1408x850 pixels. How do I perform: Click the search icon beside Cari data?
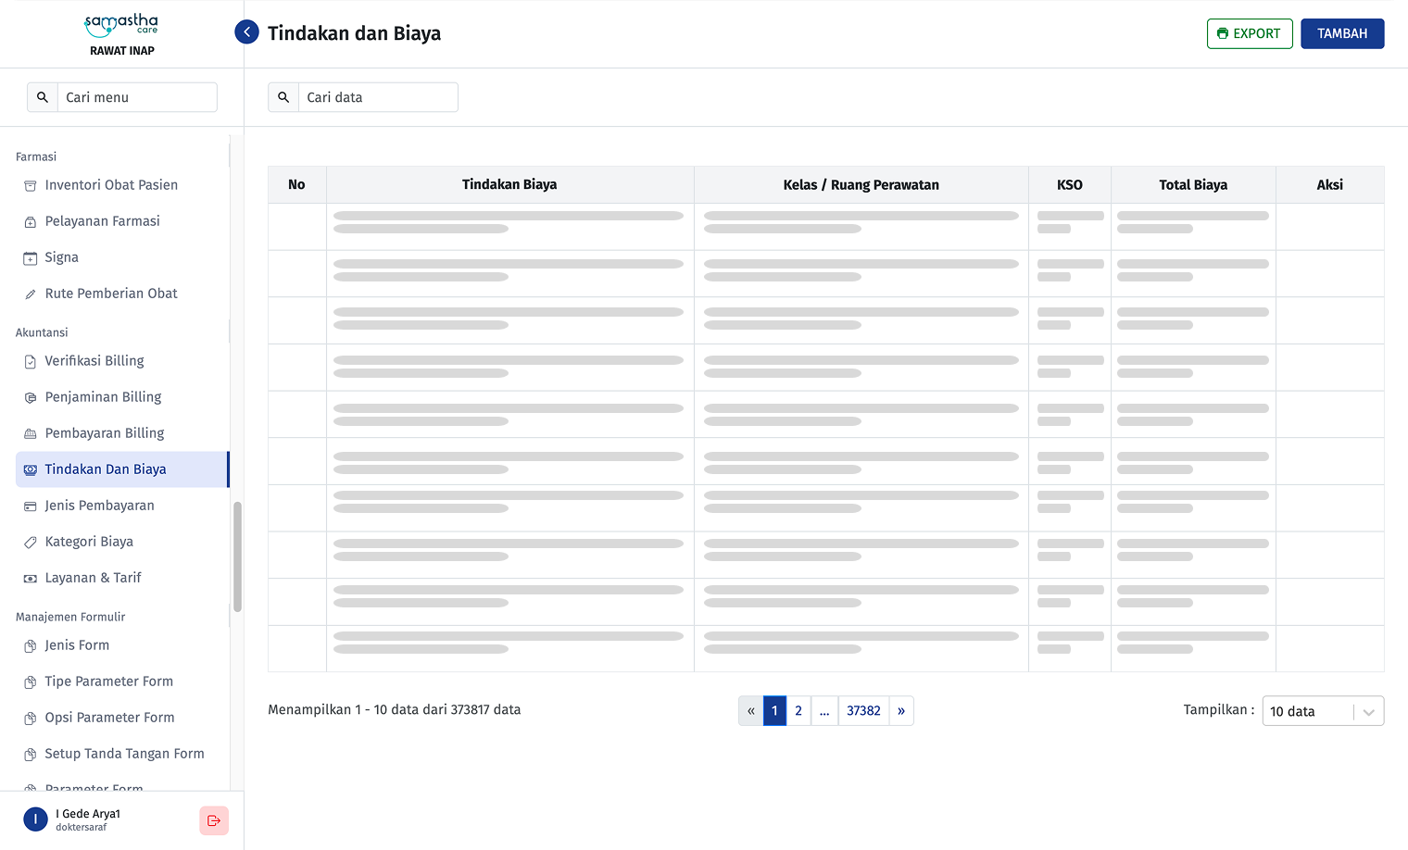coord(283,97)
